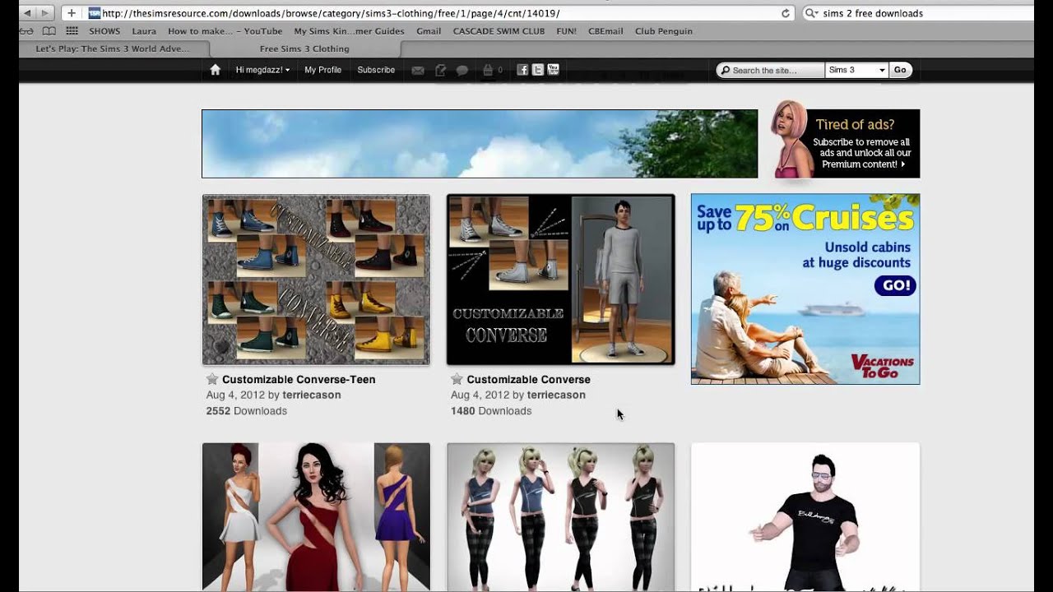1053x592 pixels.
Task: Open the site mail envelope icon
Action: (418, 70)
